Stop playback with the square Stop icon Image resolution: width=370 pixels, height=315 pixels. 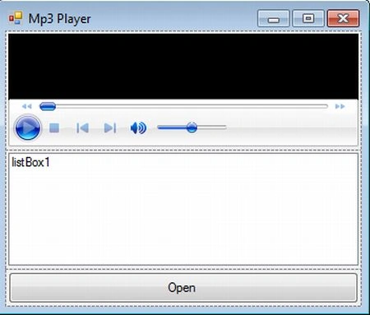click(54, 127)
